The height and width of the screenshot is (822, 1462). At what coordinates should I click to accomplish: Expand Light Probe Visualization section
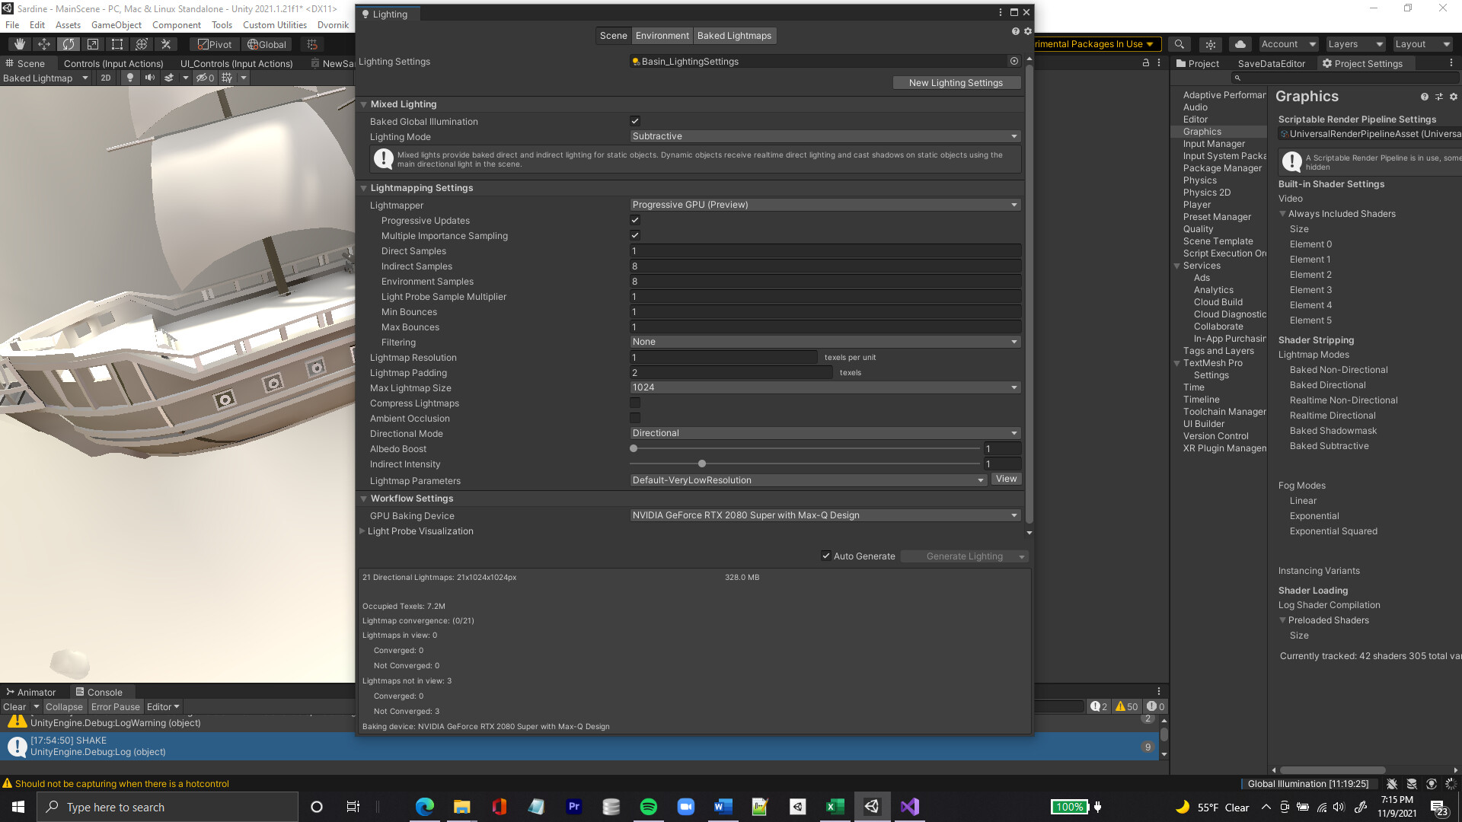pyautogui.click(x=363, y=531)
